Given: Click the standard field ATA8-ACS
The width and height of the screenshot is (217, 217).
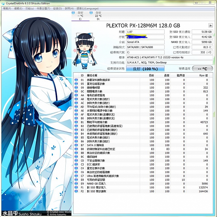Looking at the screenshot, I should tap(169, 58).
